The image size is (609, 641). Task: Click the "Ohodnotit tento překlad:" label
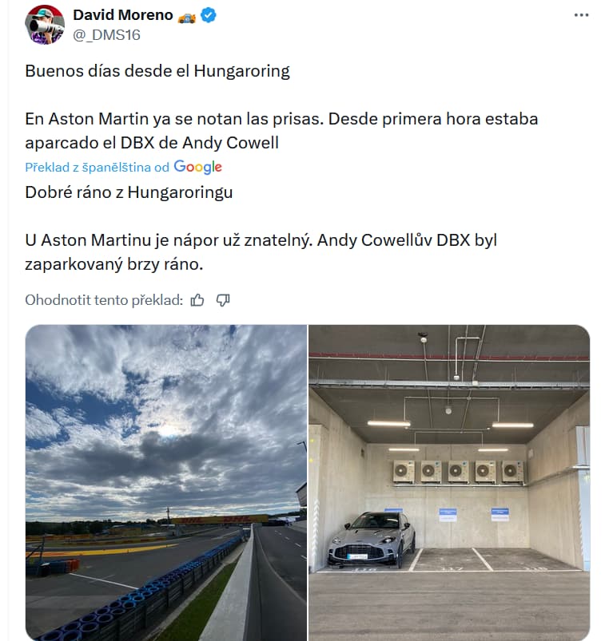[x=104, y=300]
